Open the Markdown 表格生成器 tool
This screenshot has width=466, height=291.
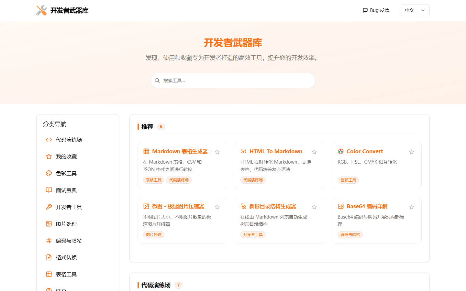coord(180,151)
